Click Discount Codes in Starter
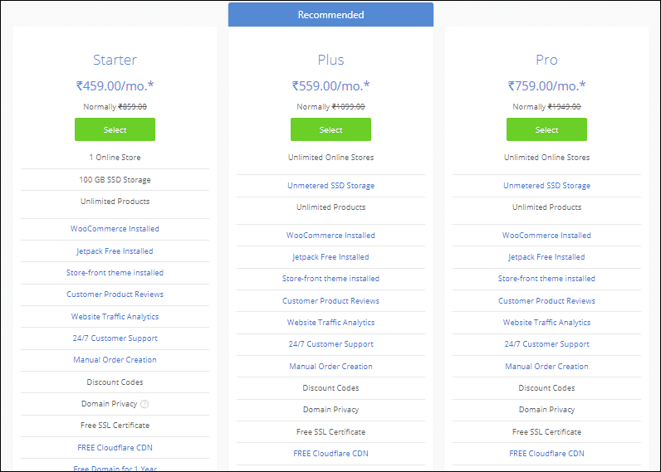This screenshot has height=472, width=661. click(x=115, y=382)
